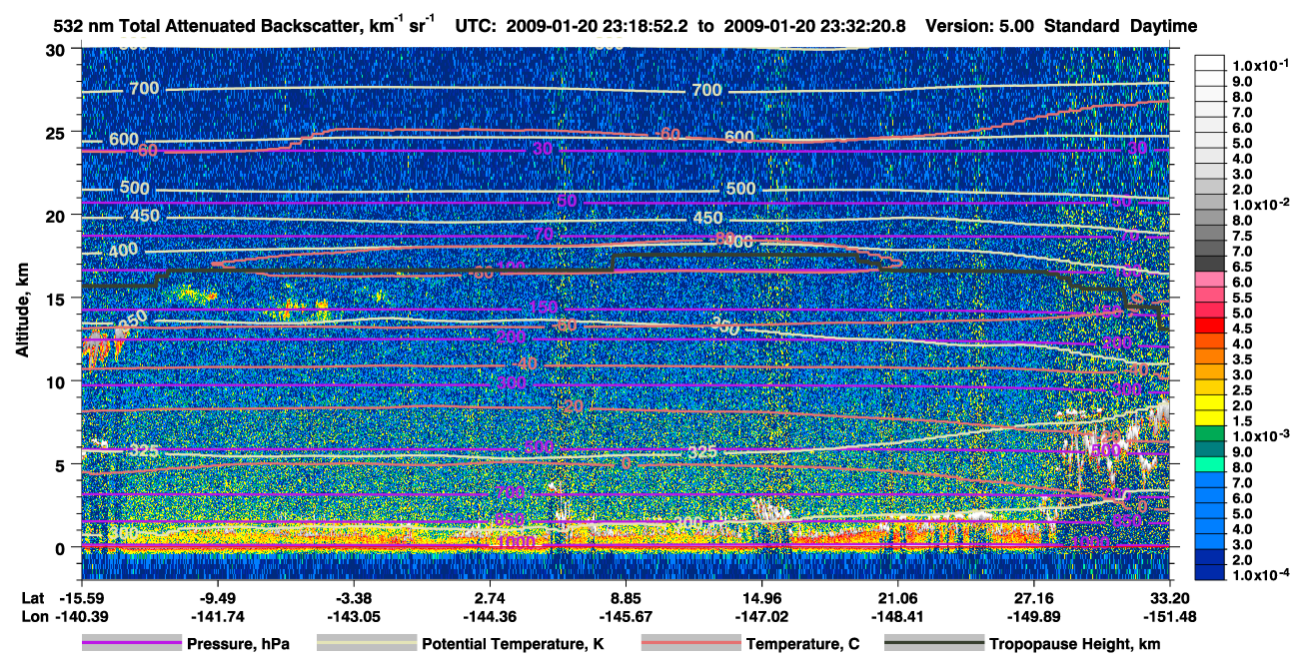Viewport: 1299px width, 666px height.
Task: Pick the dark teal colorbar swatch
Action: pyautogui.click(x=1210, y=448)
